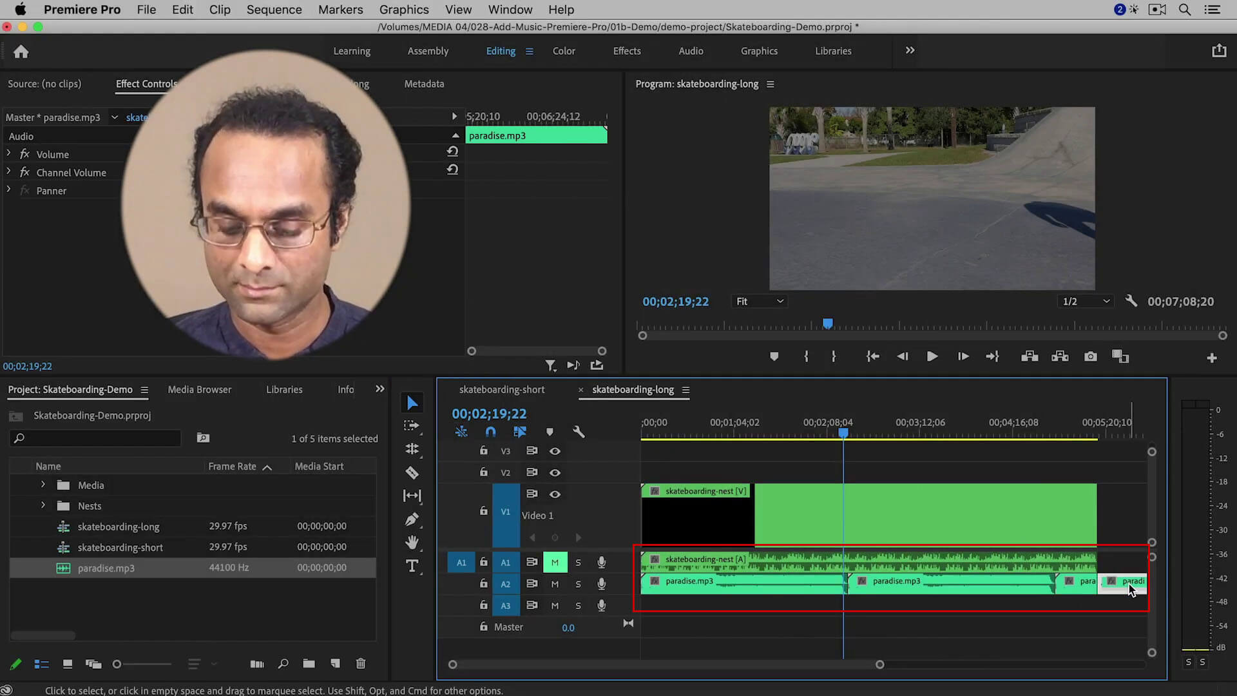Click the Lift button in Program monitor
1237x696 pixels.
pyautogui.click(x=1030, y=356)
